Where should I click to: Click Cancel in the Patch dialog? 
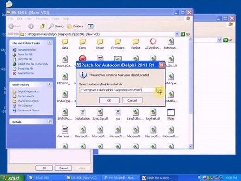132,100
